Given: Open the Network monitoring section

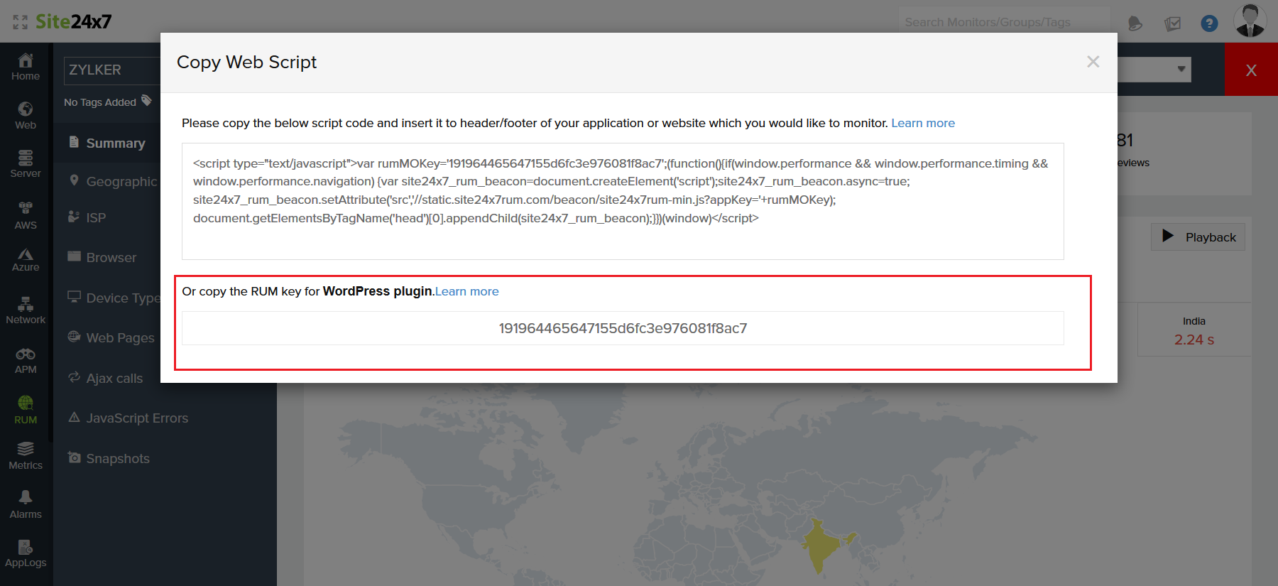Looking at the screenshot, I should click(26, 311).
